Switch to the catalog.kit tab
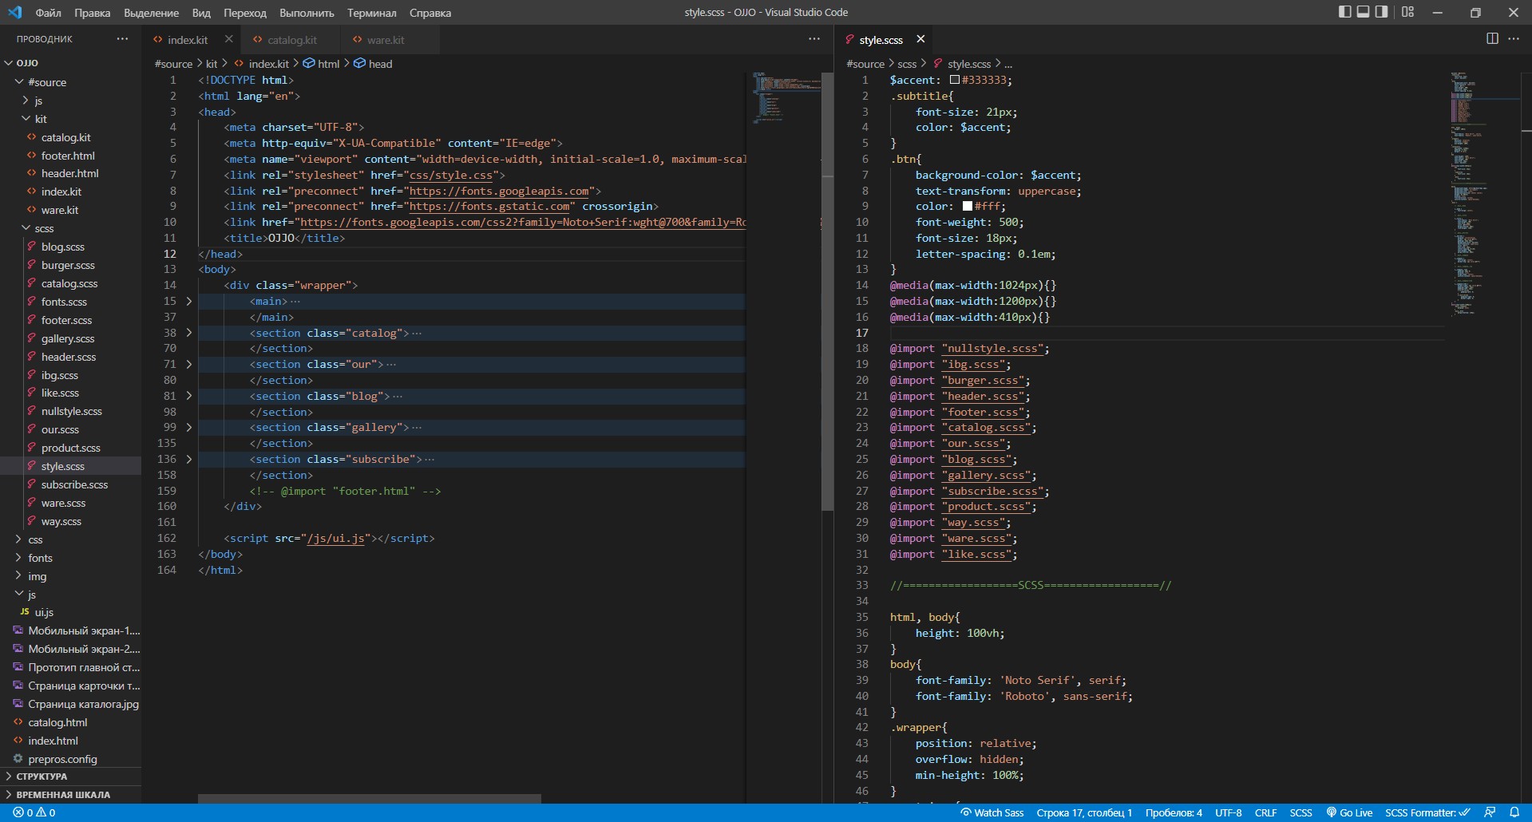This screenshot has height=822, width=1532. (292, 40)
